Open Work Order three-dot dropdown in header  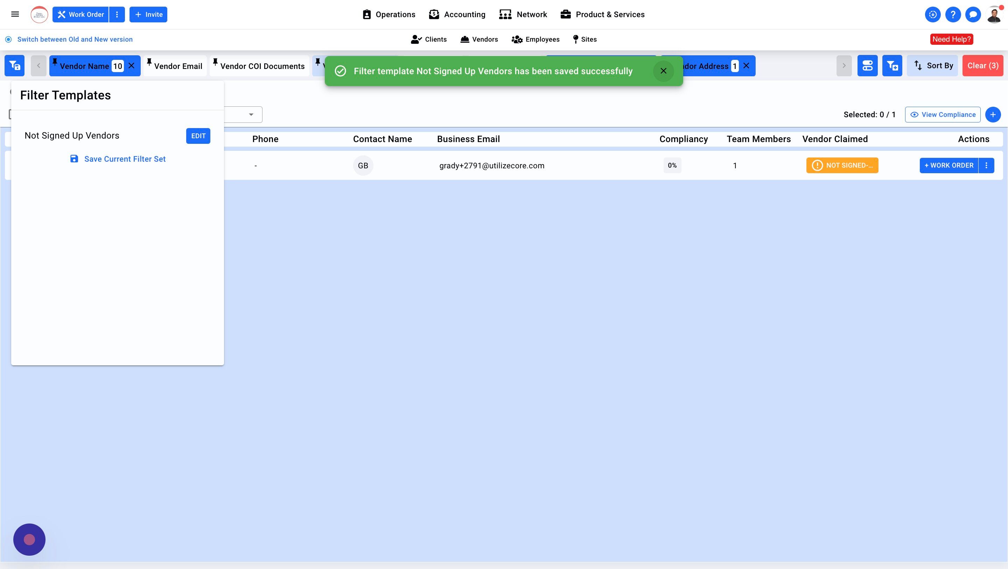(x=117, y=14)
